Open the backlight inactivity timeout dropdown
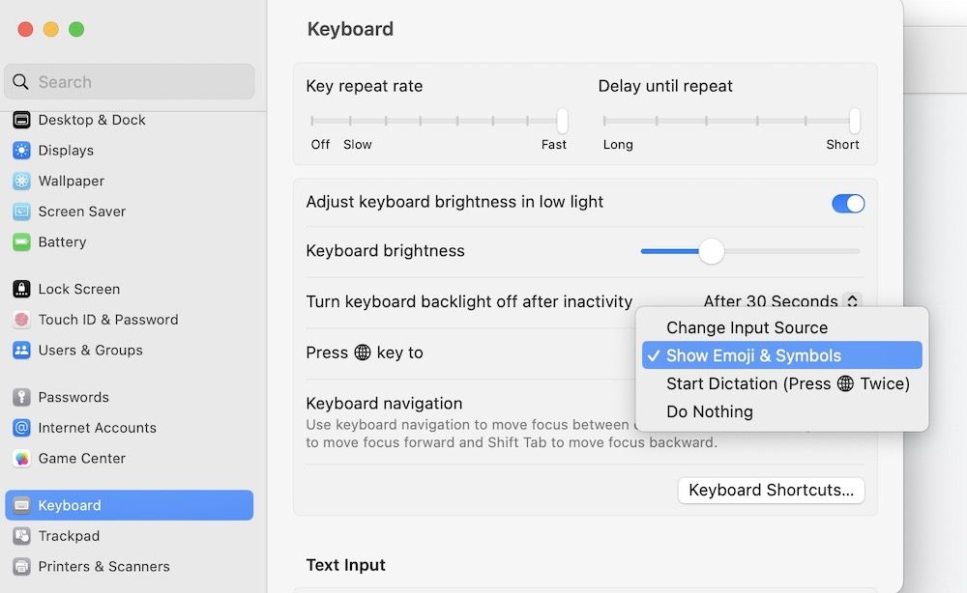967x593 pixels. point(852,301)
